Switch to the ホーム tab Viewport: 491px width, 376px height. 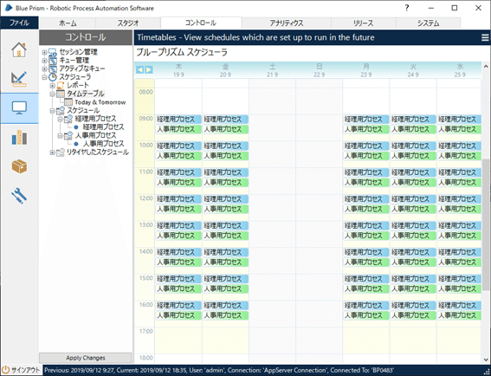coord(68,23)
